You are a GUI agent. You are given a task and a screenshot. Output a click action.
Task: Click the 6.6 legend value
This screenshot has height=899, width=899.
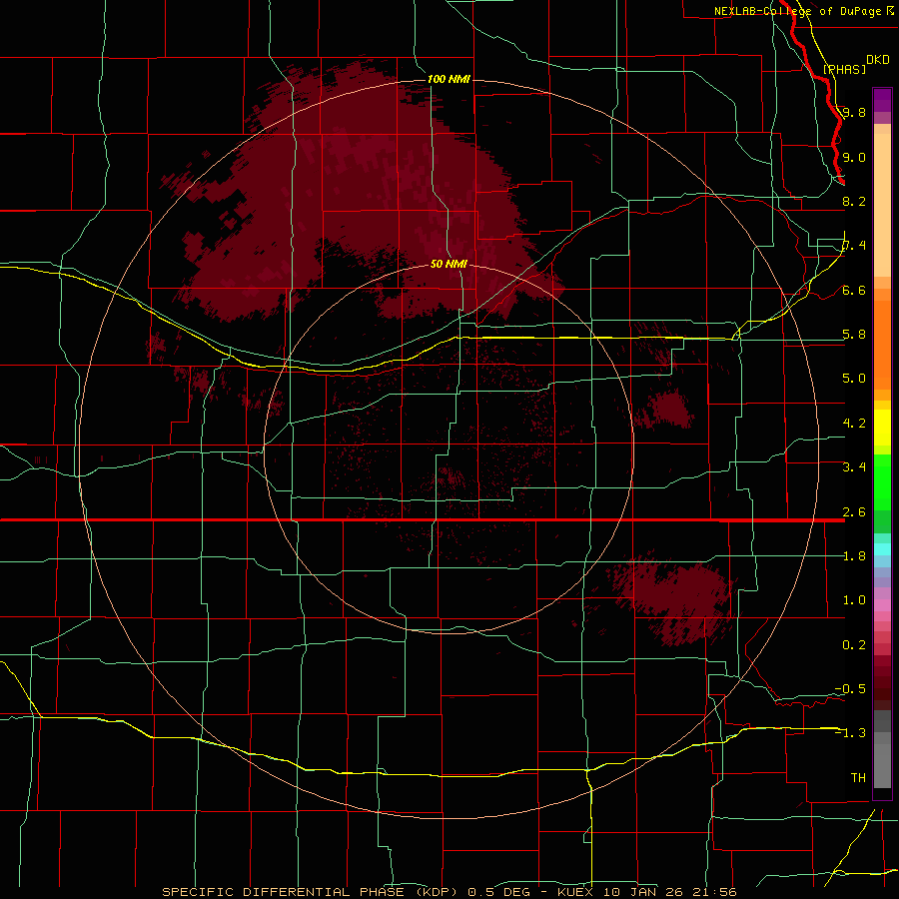[x=854, y=290]
